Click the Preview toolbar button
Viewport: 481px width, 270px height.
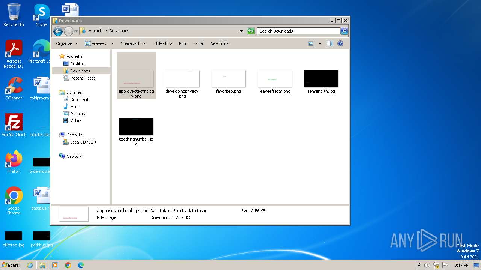95,43
